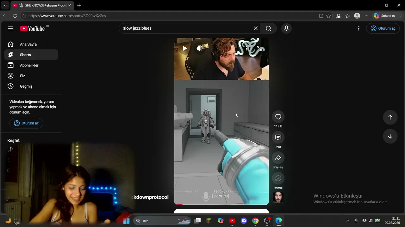The width and height of the screenshot is (405, 227).
Task: Open Abonelikler in the sidebar
Action: pos(31,65)
